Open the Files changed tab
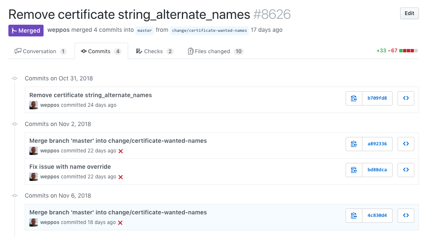The height and width of the screenshot is (237, 429). [216, 51]
